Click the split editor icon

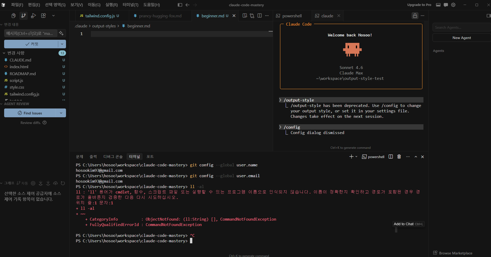259,16
